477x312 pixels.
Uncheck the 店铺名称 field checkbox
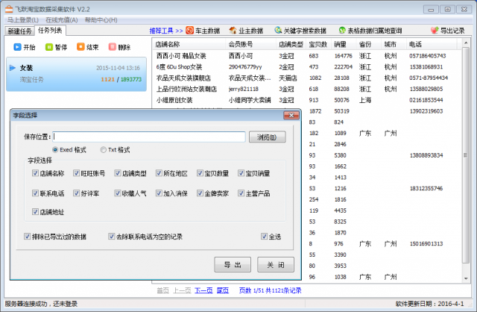(x=35, y=173)
